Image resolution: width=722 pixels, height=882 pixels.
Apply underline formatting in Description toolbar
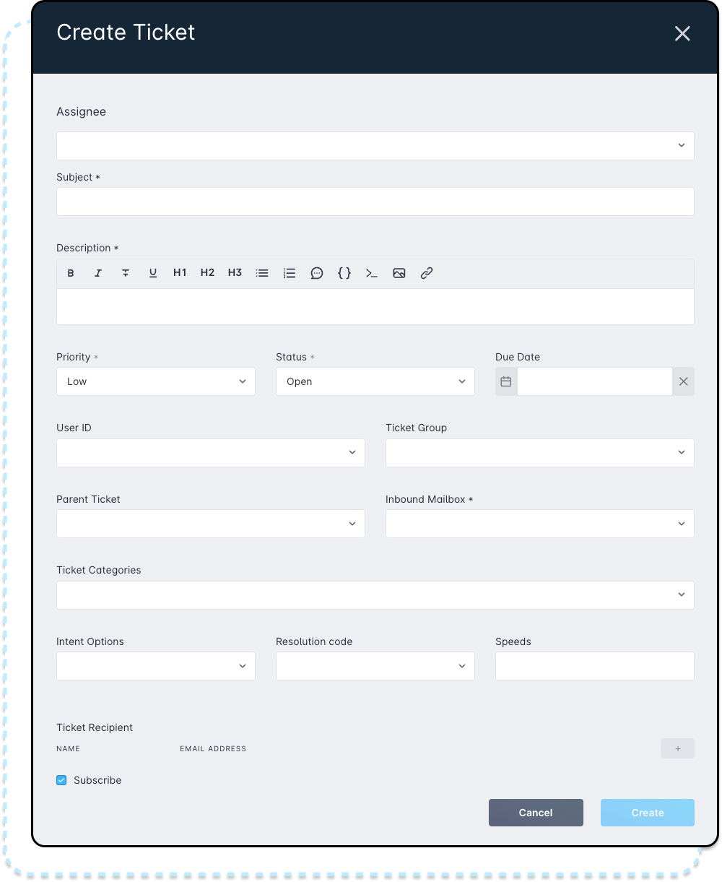click(153, 273)
